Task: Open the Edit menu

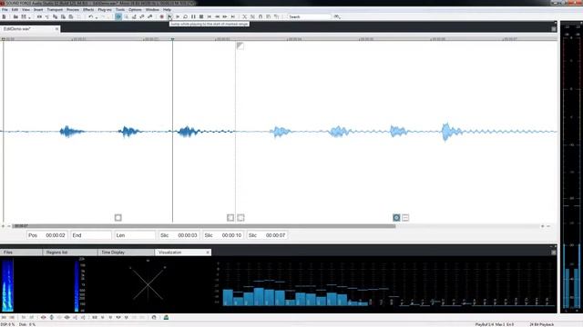Action: coord(15,10)
